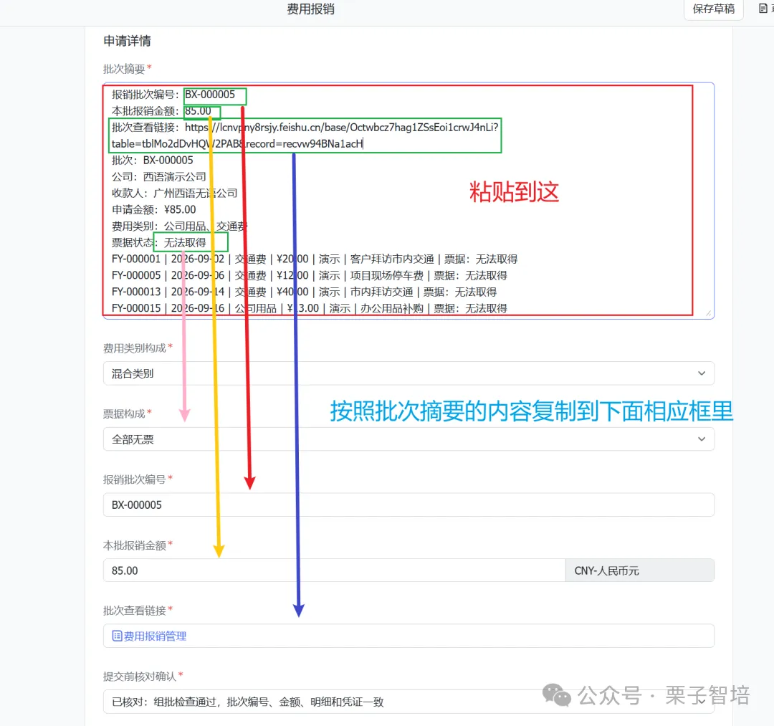Focus the 提交前核对确认 text field
The width and height of the screenshot is (774, 726).
(408, 702)
